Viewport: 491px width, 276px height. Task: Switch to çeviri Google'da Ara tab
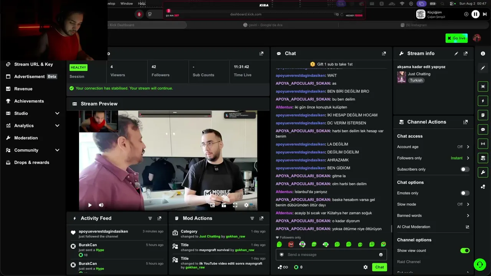point(263,25)
